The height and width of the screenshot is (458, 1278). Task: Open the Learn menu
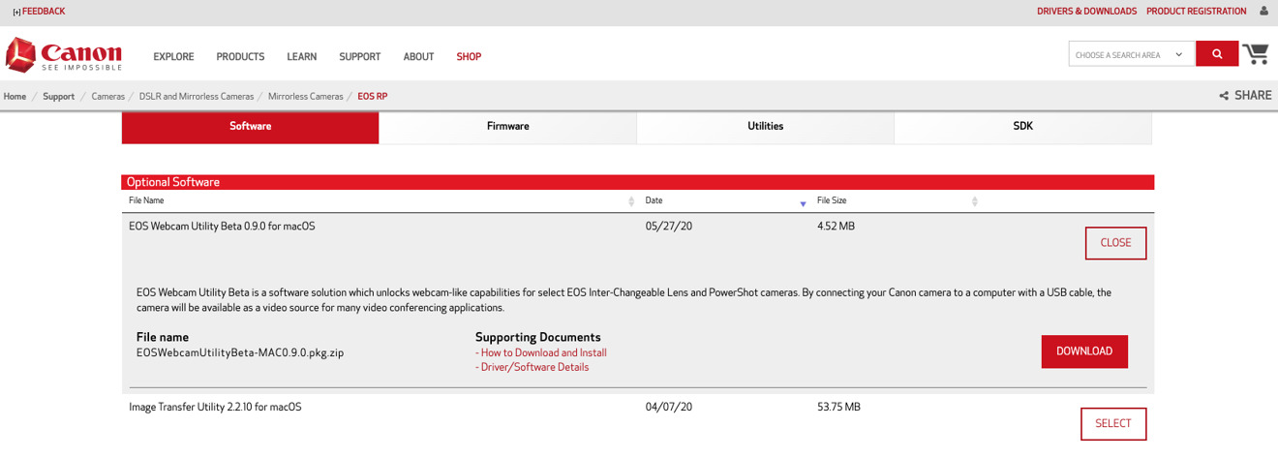(x=302, y=57)
